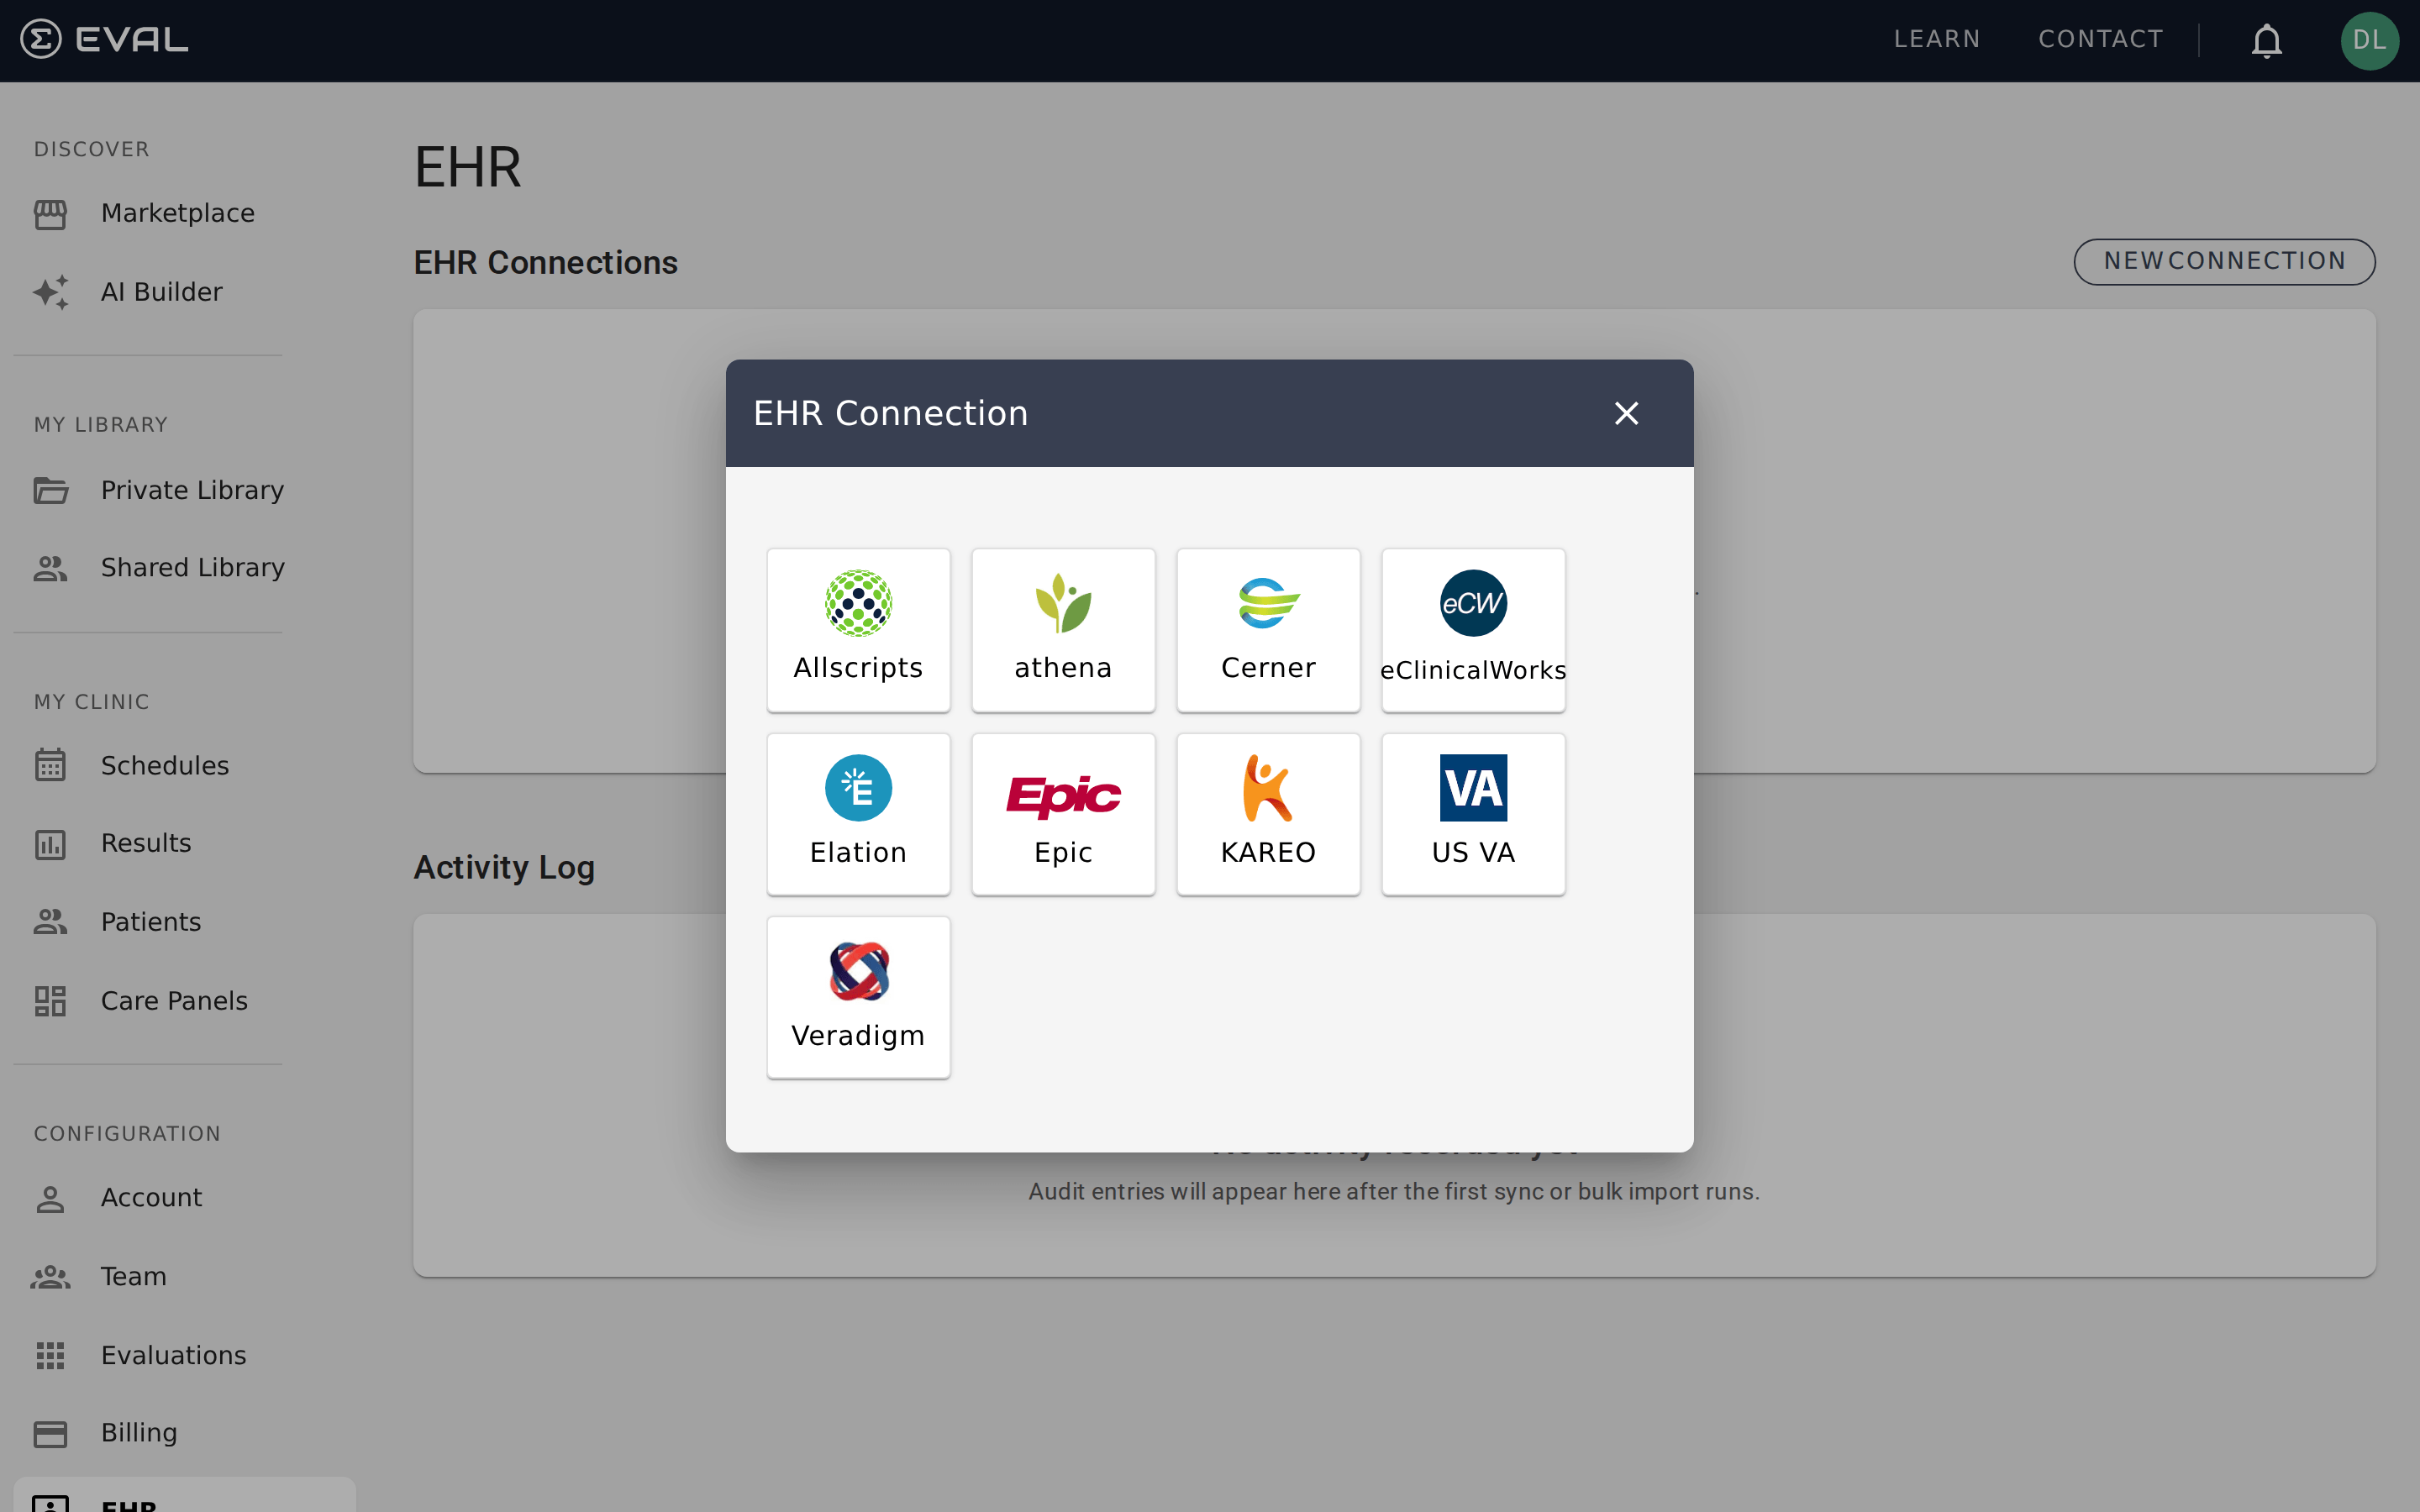This screenshot has height=1512, width=2420.
Task: Select the Elation EHR card
Action: (858, 814)
